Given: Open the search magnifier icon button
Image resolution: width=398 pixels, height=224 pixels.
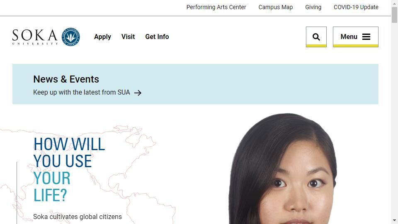Looking at the screenshot, I should (316, 37).
